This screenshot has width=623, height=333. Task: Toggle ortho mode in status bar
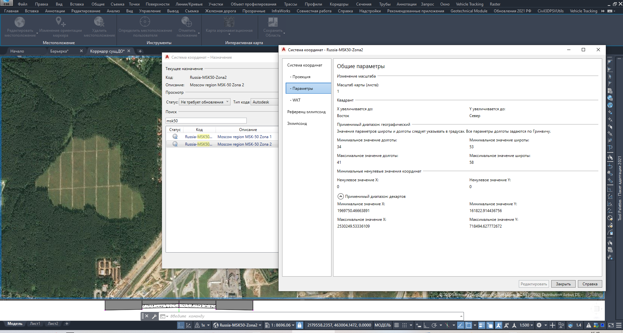point(426,325)
